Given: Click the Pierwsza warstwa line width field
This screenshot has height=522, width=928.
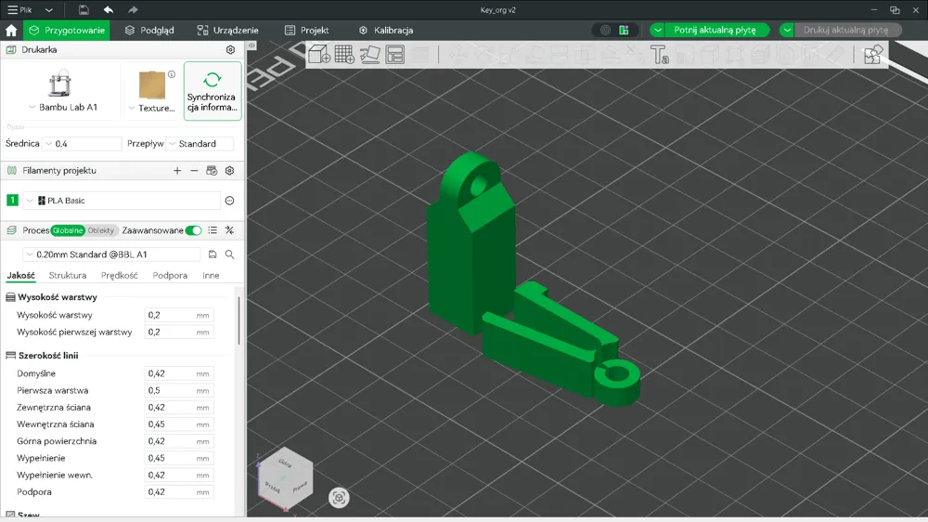Looking at the screenshot, I should [x=179, y=390].
